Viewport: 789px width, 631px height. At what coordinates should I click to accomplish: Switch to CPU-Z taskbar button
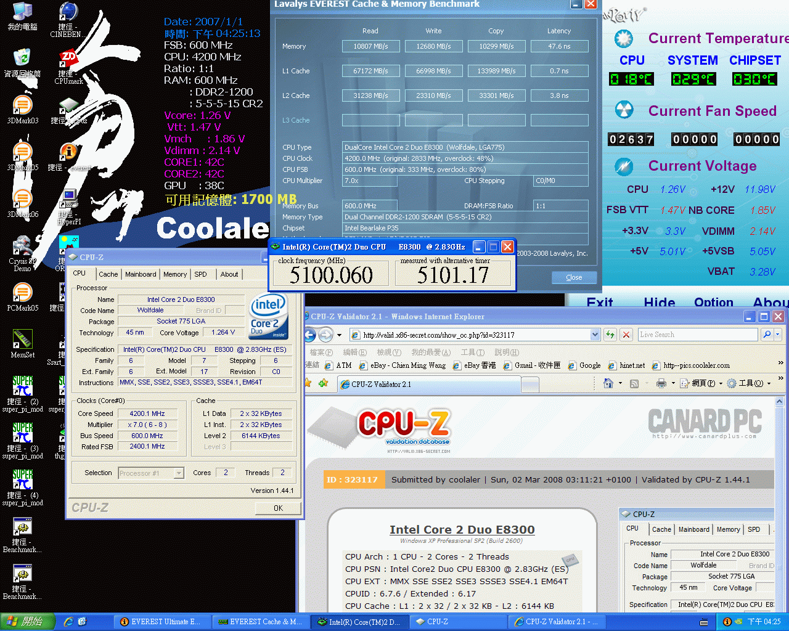459,622
